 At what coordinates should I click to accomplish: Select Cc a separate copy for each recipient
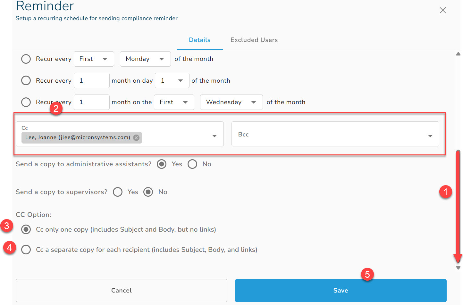[26, 250]
